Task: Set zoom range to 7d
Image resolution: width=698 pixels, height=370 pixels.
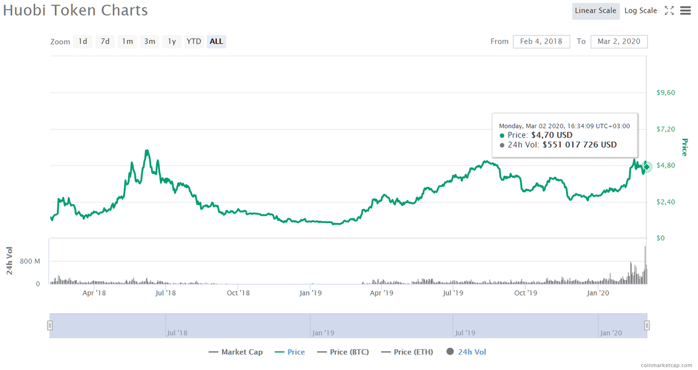Action: (105, 41)
